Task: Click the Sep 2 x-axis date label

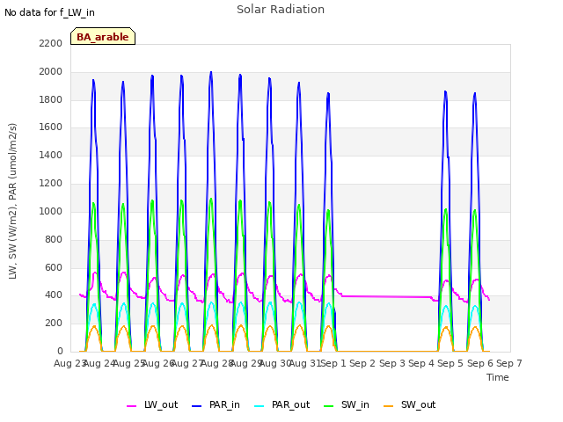Action: click(362, 363)
